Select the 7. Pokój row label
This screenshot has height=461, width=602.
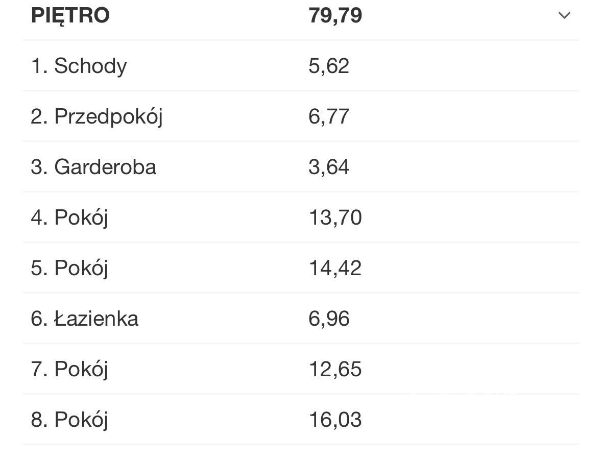click(69, 370)
